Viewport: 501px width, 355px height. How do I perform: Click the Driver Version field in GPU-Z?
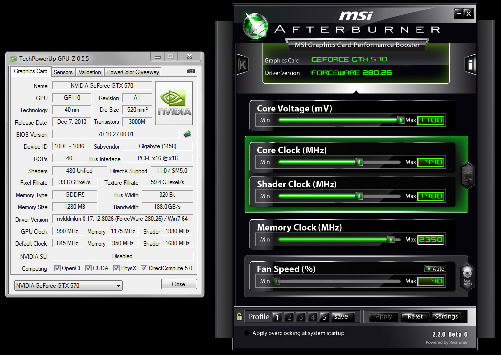pos(122,219)
